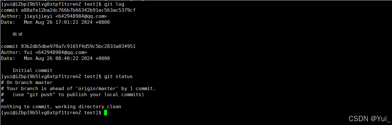Click the typed git log command
The image size is (392, 125).
[x=114, y=4]
